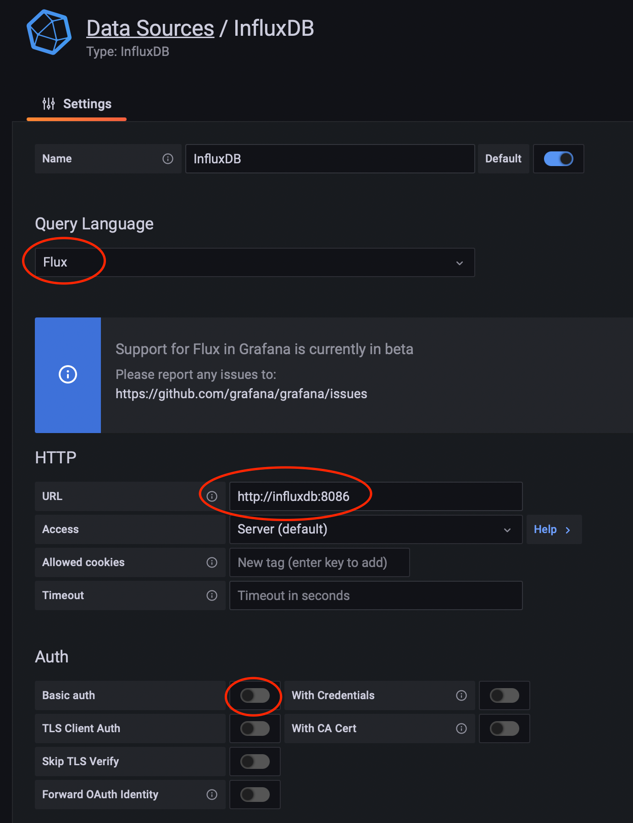Disable the Default data source toggle
Image resolution: width=633 pixels, height=823 pixels.
[558, 159]
